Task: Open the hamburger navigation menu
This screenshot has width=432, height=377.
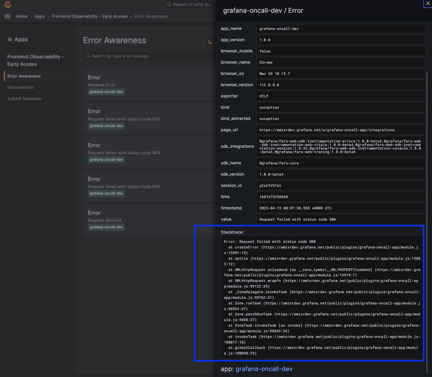Action: point(7,16)
